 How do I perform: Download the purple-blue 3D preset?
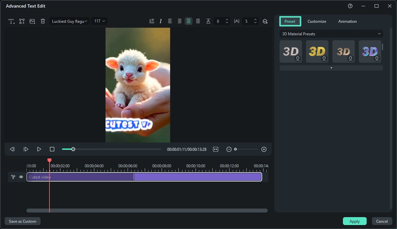(x=377, y=58)
